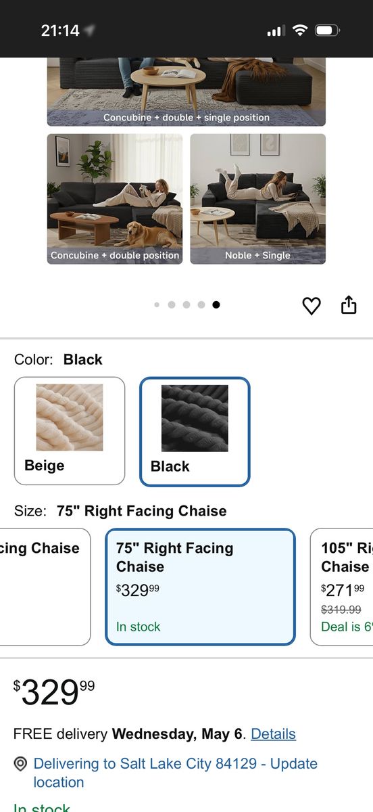Open the Noble + Single image
The image size is (373, 812).
pos(257,199)
